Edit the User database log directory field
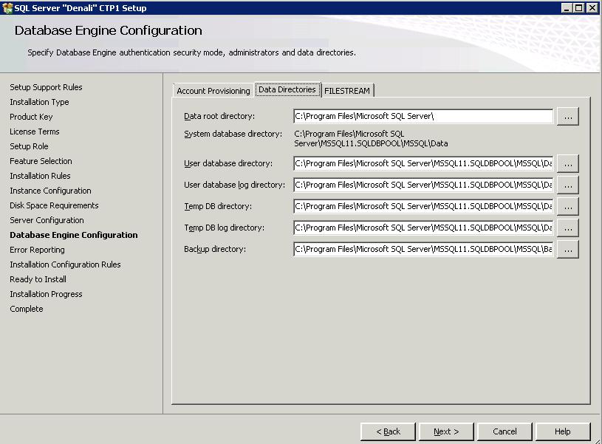Screen dimensions: 602x444 click(423, 185)
